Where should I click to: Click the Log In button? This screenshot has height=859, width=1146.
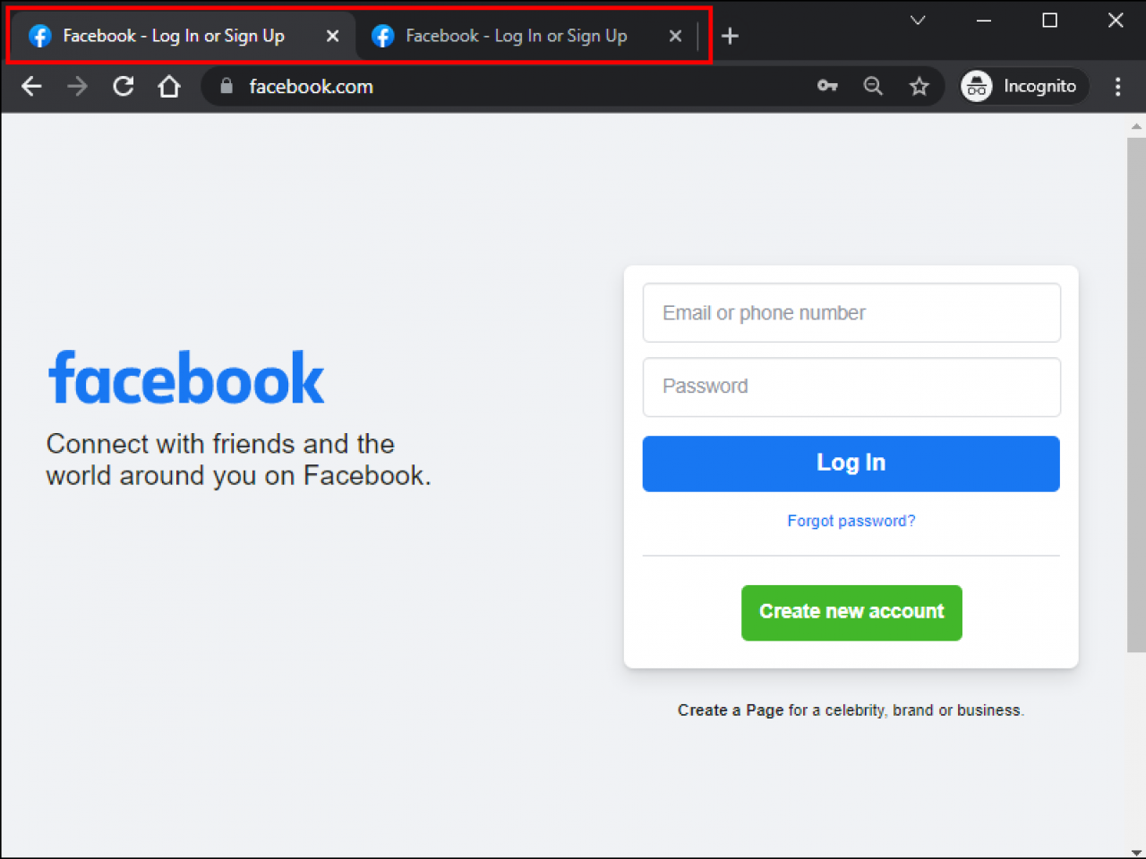pos(851,463)
